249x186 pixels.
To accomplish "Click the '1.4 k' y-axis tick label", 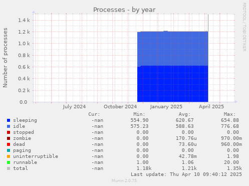I will click(24, 21).
